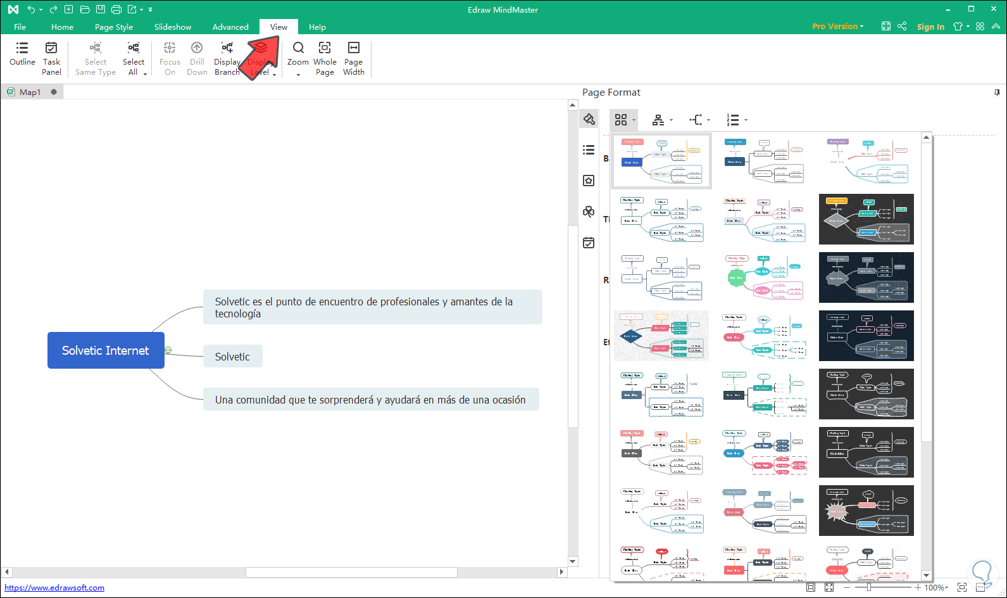Adjust the zoom slider handle
The height and width of the screenshot is (598, 1007).
[869, 588]
